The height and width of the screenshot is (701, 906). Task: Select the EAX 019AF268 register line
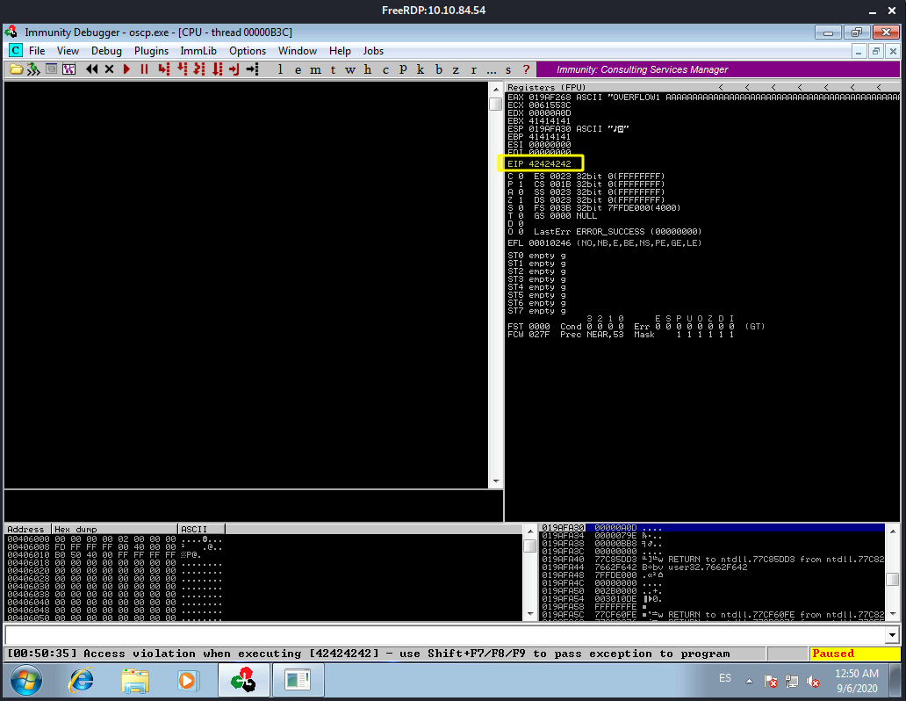click(x=703, y=98)
